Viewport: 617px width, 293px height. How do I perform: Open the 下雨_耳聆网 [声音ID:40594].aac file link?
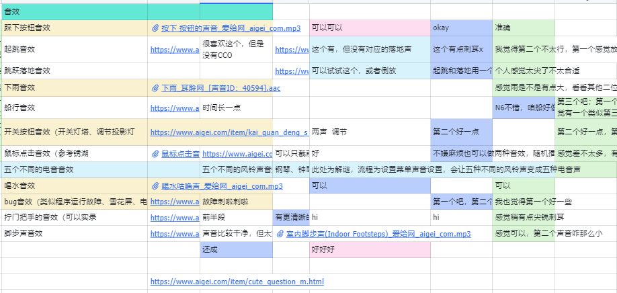[220, 88]
